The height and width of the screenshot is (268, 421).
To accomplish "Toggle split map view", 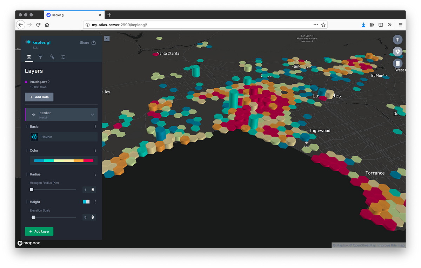I will coord(397,40).
